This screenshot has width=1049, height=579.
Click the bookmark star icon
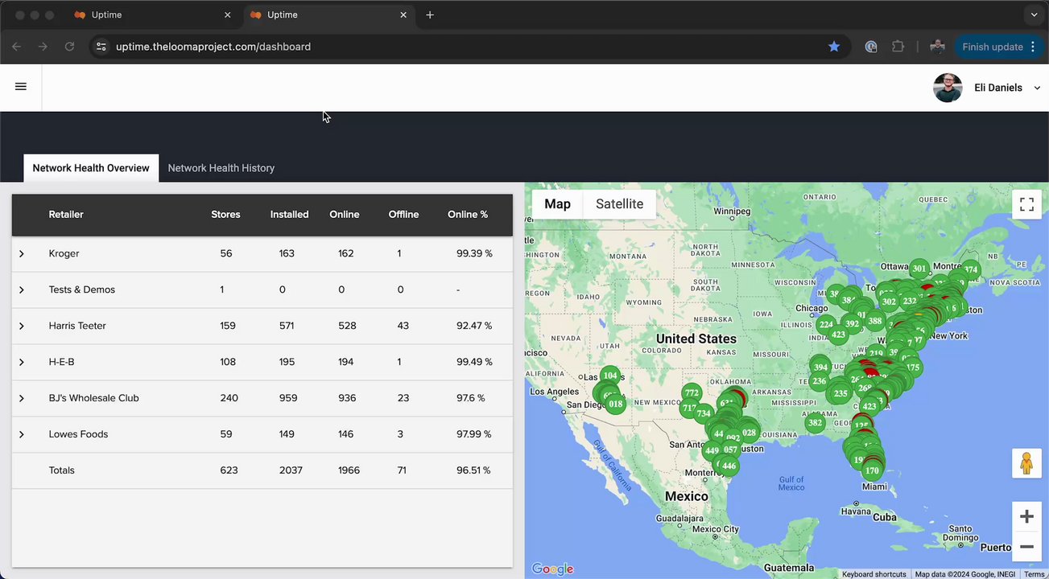point(834,47)
